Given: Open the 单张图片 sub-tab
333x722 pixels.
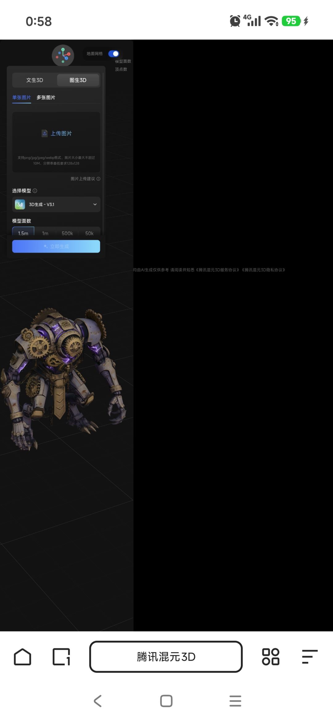Looking at the screenshot, I should pos(22,98).
